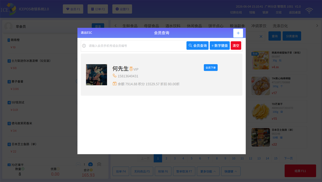This screenshot has width=322, height=182.
Task: Go to page 2 in pagination
Action: coord(166,158)
